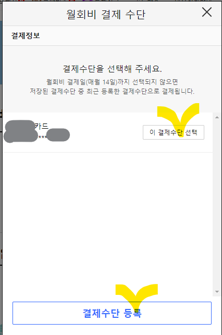Click the gray blob covering card last digits
The width and height of the screenshot is (222, 335).
click(x=58, y=135)
